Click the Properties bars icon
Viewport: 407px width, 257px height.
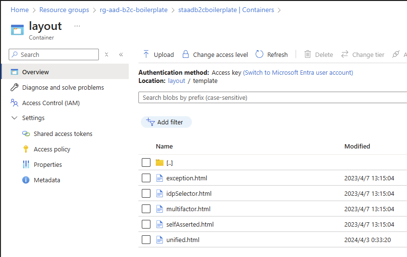coord(26,164)
